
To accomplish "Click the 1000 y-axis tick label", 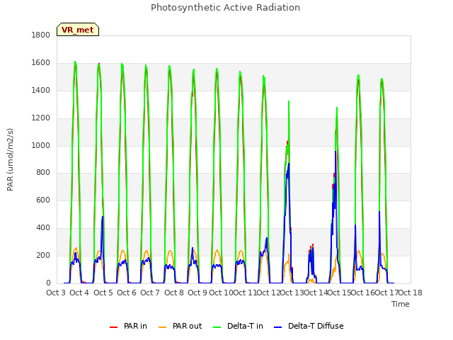I will pos(41,145).
